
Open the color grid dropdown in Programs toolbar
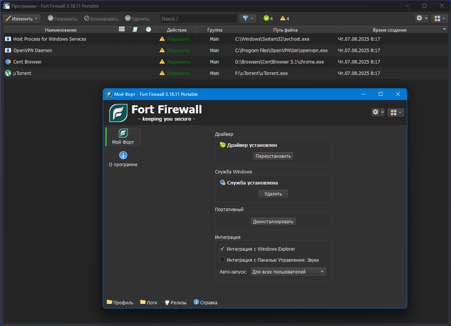pos(440,18)
